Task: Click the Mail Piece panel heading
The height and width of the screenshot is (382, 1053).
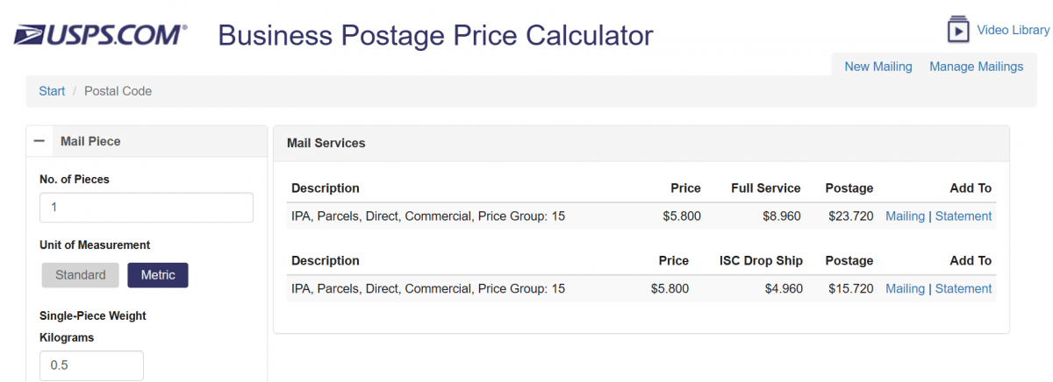Action: click(90, 141)
